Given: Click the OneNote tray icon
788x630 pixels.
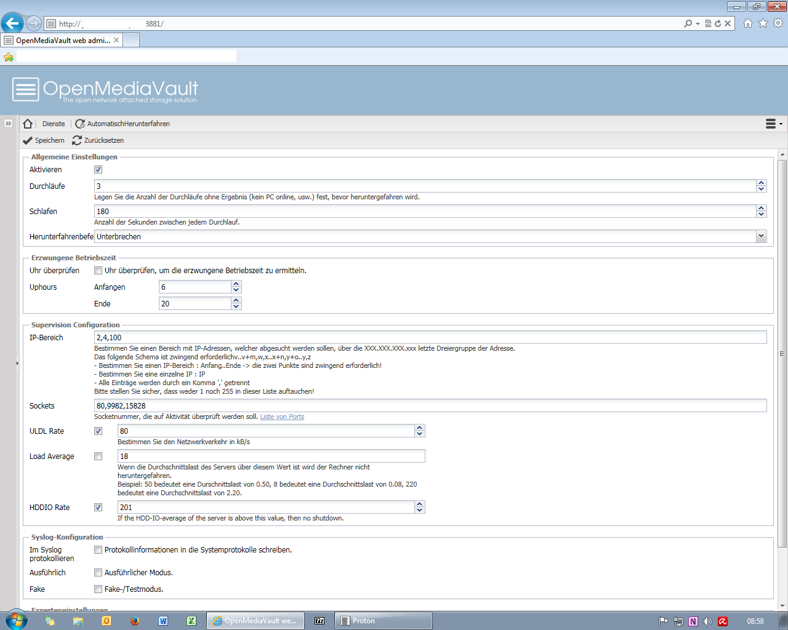Looking at the screenshot, I should (x=693, y=621).
